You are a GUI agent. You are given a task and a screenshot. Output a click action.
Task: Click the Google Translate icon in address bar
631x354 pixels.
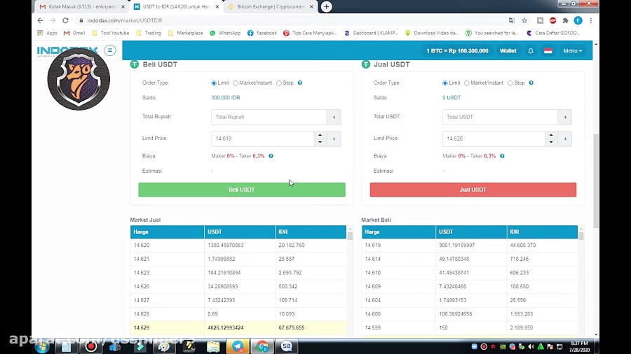512,20
